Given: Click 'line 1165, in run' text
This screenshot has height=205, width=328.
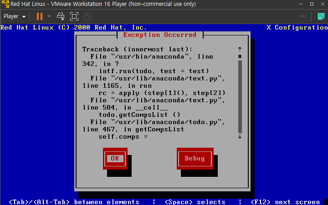Looking at the screenshot, I should click(117, 86).
